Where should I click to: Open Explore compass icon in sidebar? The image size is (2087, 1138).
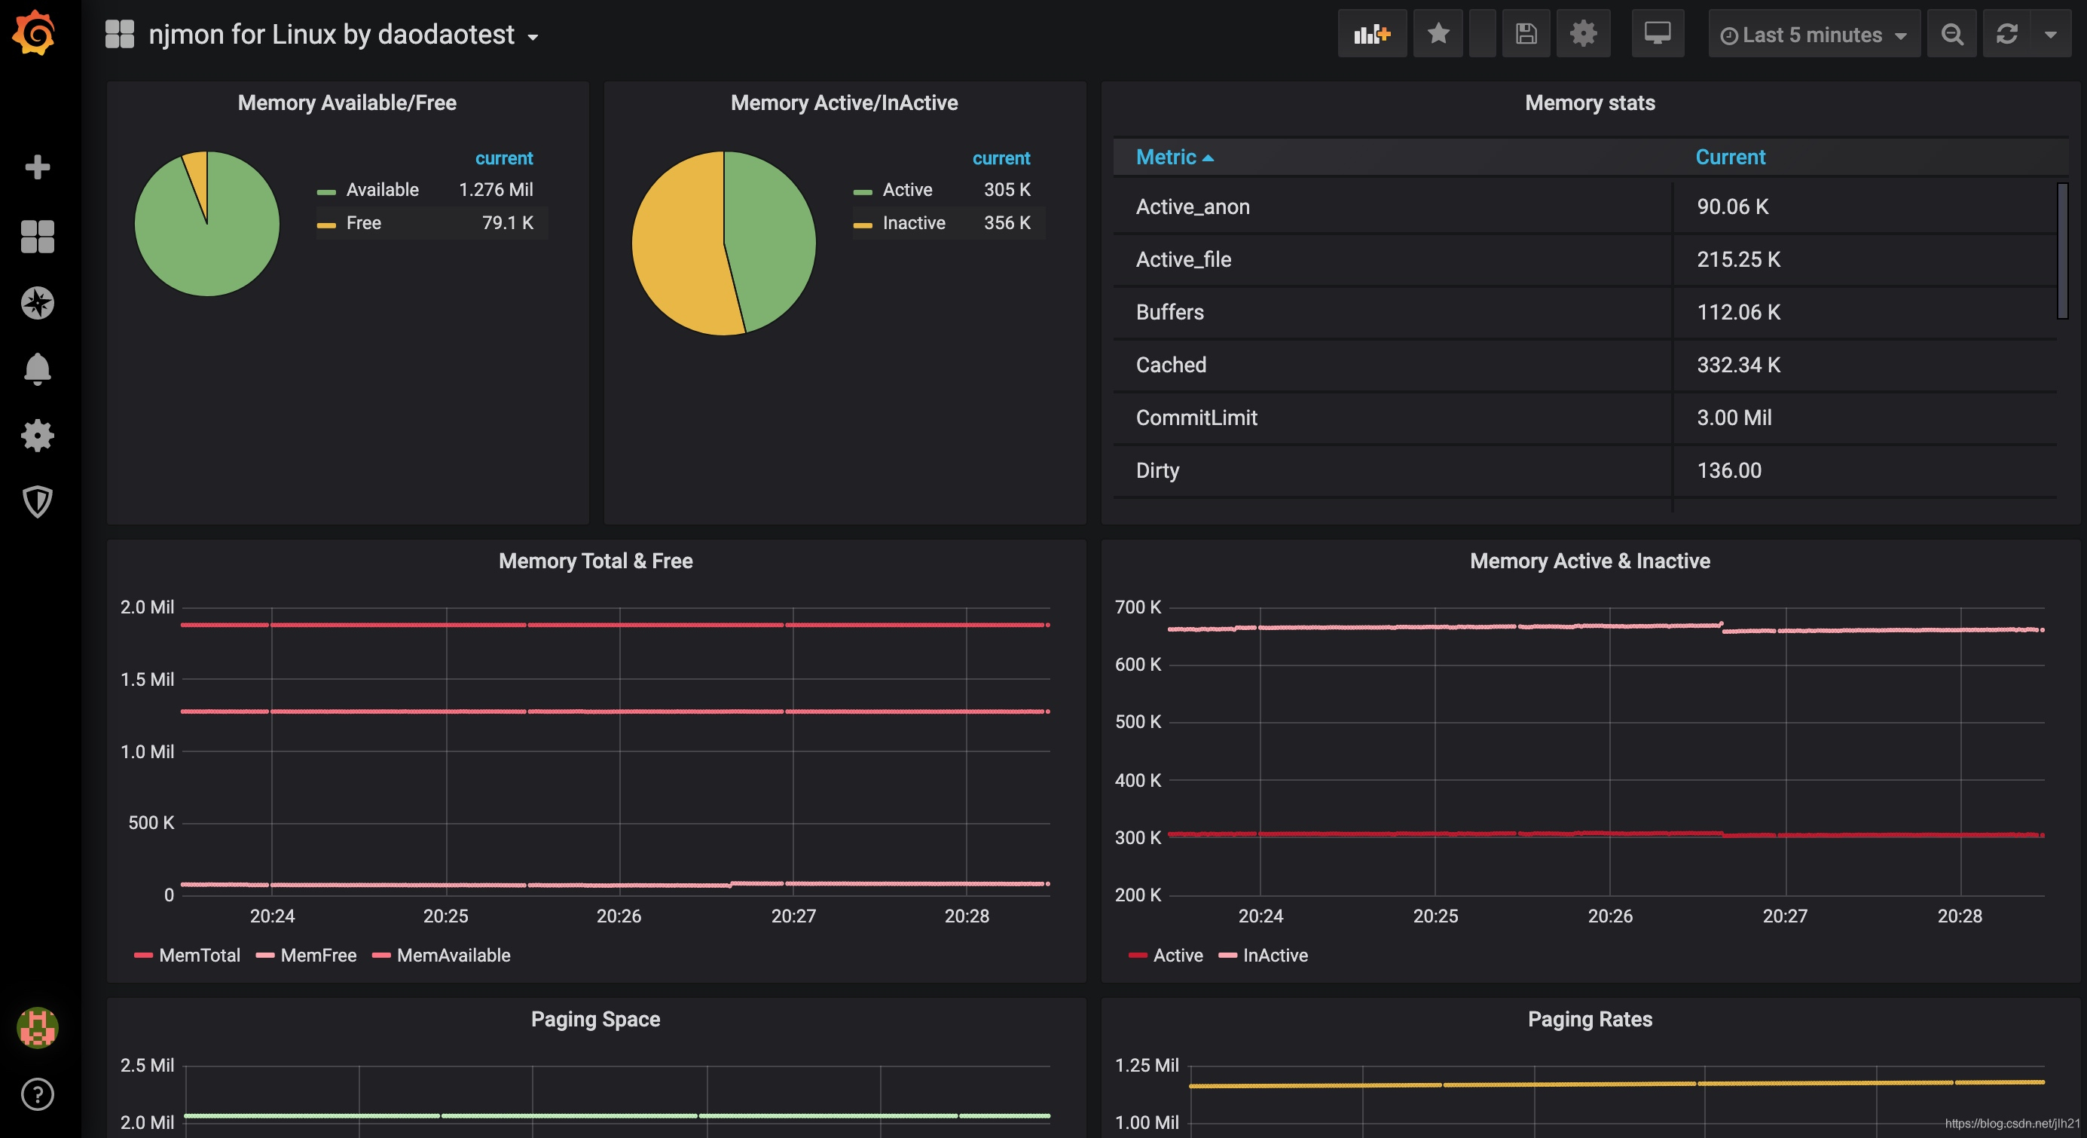(x=37, y=303)
